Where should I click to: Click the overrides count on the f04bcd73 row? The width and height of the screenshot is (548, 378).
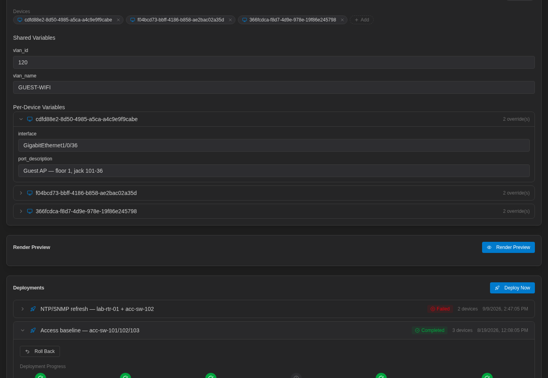[x=516, y=193]
